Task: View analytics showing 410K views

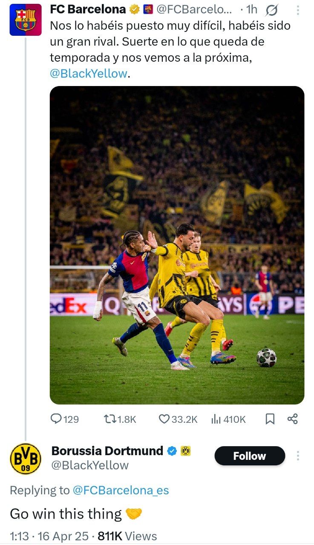Action: (x=228, y=419)
